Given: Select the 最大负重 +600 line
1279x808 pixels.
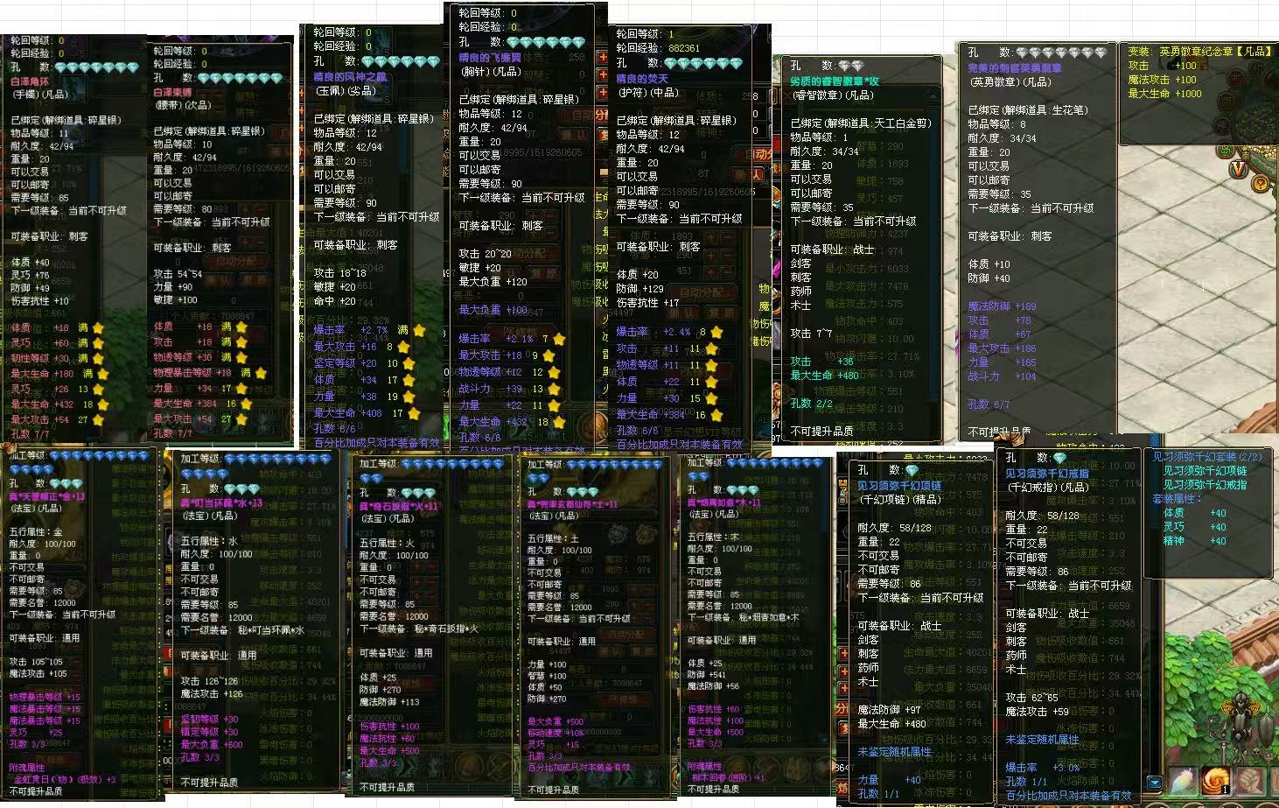Looking at the screenshot, I should tap(212, 745).
